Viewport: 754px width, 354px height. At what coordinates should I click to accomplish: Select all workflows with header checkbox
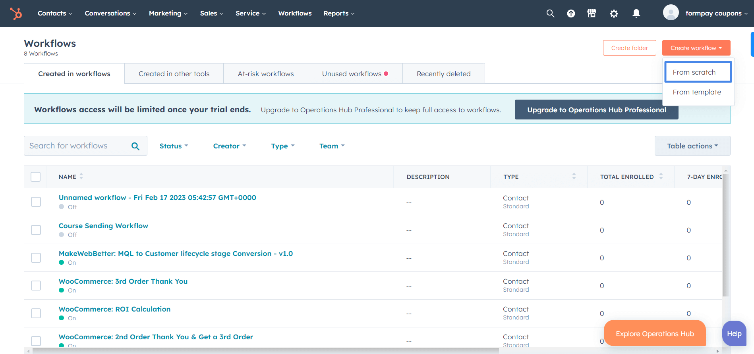point(36,177)
